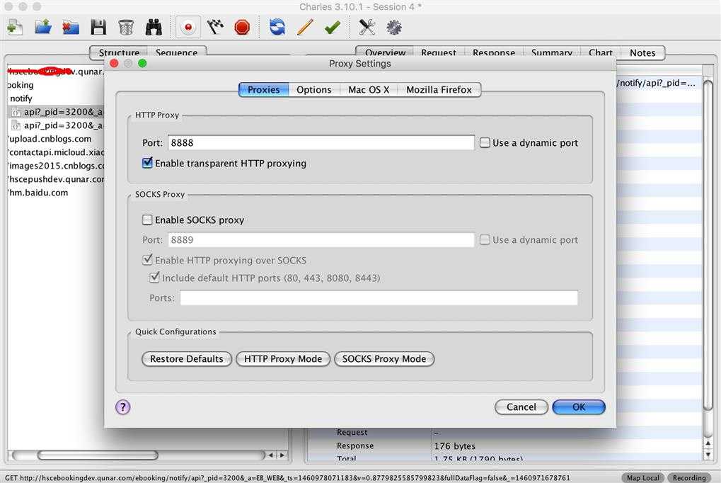Image resolution: width=721 pixels, height=483 pixels.
Task: Click Restore Defaults button
Action: click(x=187, y=358)
